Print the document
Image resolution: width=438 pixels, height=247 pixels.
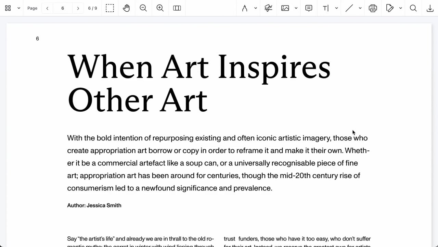[373, 8]
